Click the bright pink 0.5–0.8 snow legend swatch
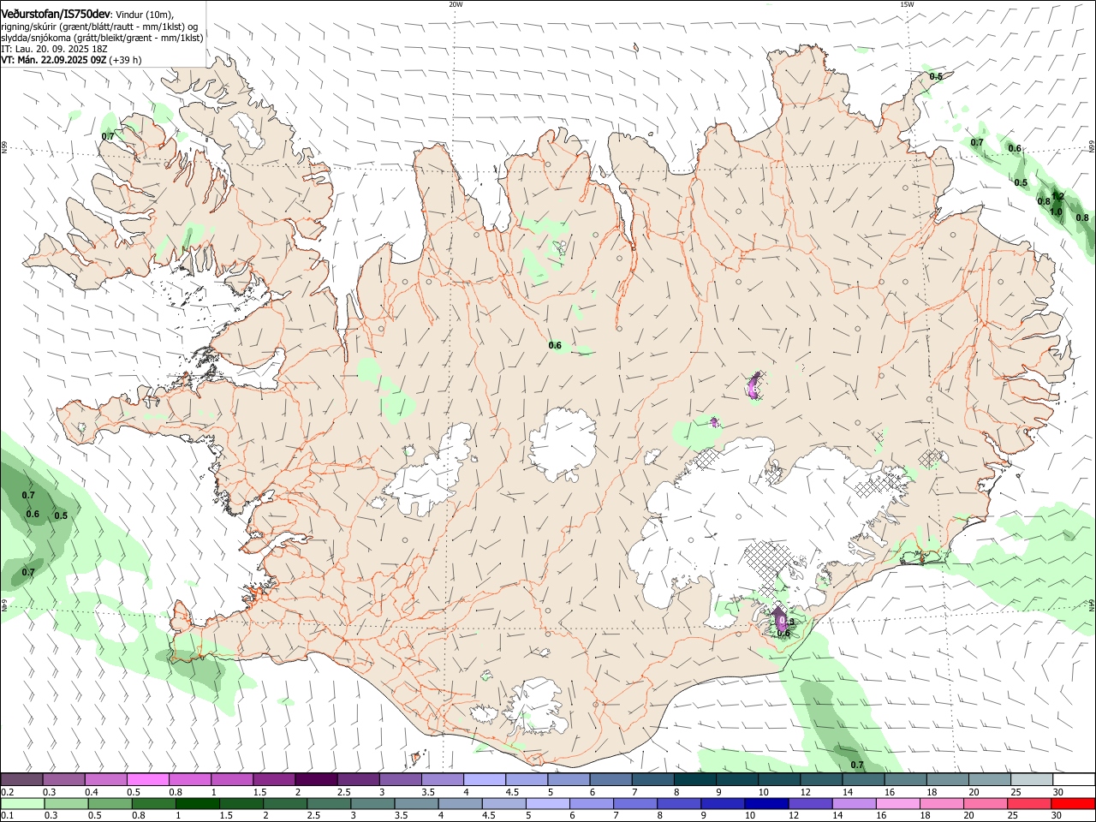This screenshot has height=822, width=1096. pos(147,780)
